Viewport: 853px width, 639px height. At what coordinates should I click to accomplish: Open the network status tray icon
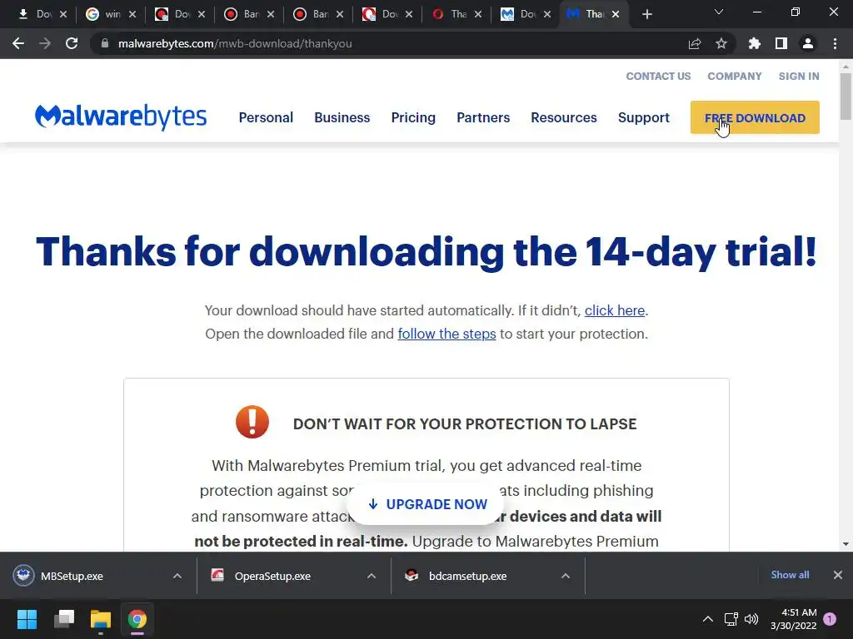point(731,619)
